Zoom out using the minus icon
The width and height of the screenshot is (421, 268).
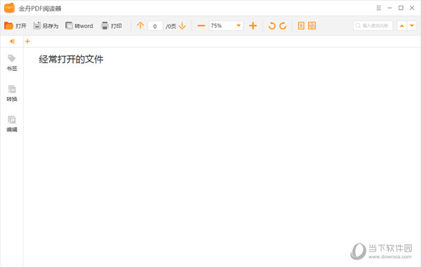[x=201, y=26]
